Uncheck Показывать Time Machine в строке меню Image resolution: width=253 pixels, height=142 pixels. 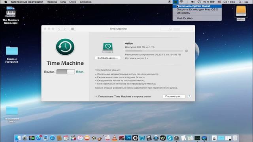96,96
